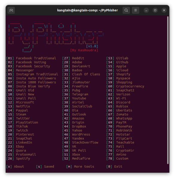Click the terminal vertical scrollbar
175x179 pixels.
168,90
